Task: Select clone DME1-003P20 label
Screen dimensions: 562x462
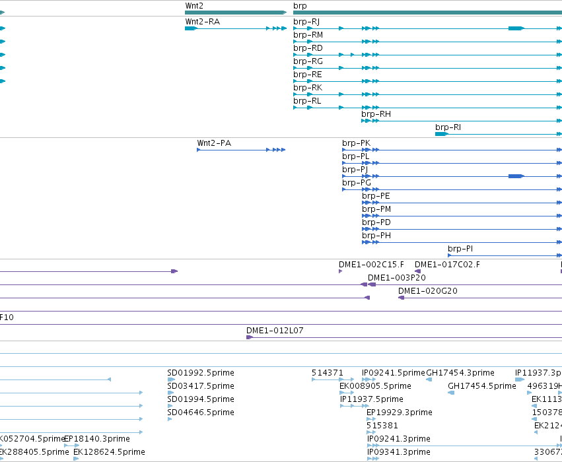Action: [397, 278]
